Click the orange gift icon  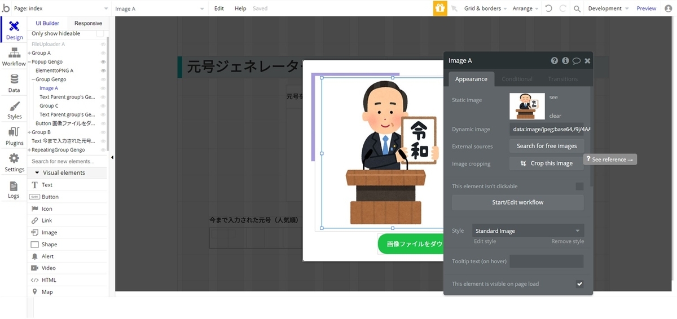pos(440,8)
